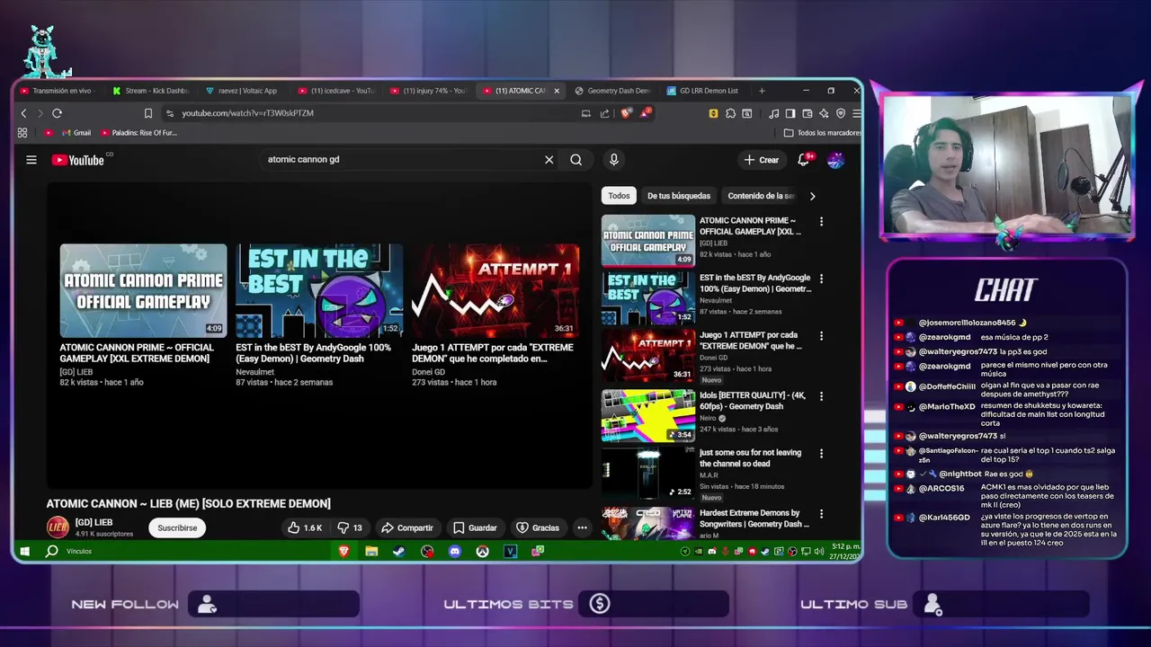Click the Brave browser taskbar icon
1151x647 pixels.
click(344, 551)
